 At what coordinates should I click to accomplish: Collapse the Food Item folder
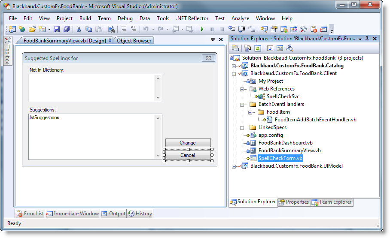(x=250, y=112)
